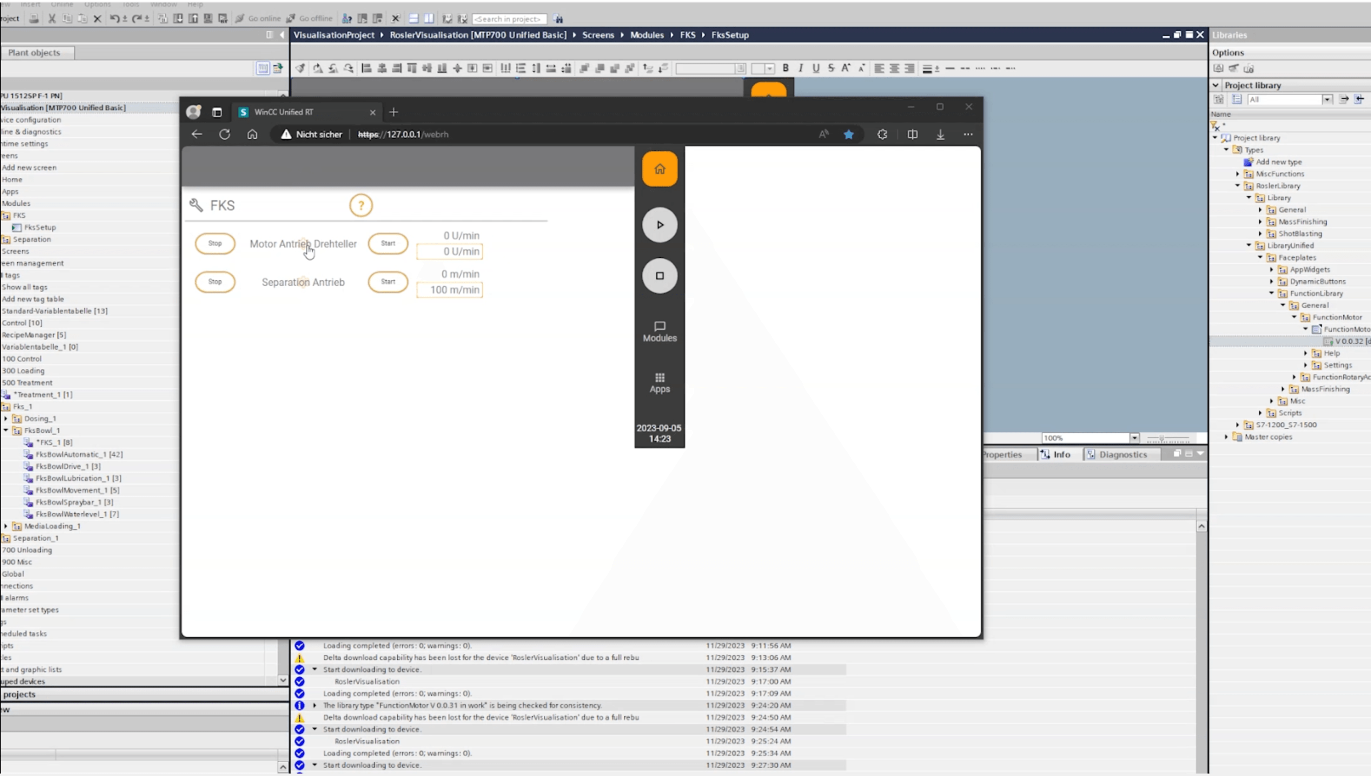
Task: Toggle underline formatting in editor toolbar
Action: pos(816,68)
